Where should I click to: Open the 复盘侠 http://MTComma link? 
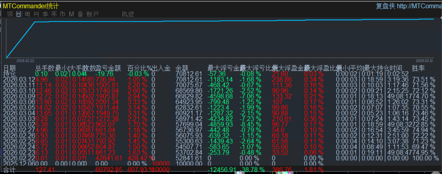point(409,6)
